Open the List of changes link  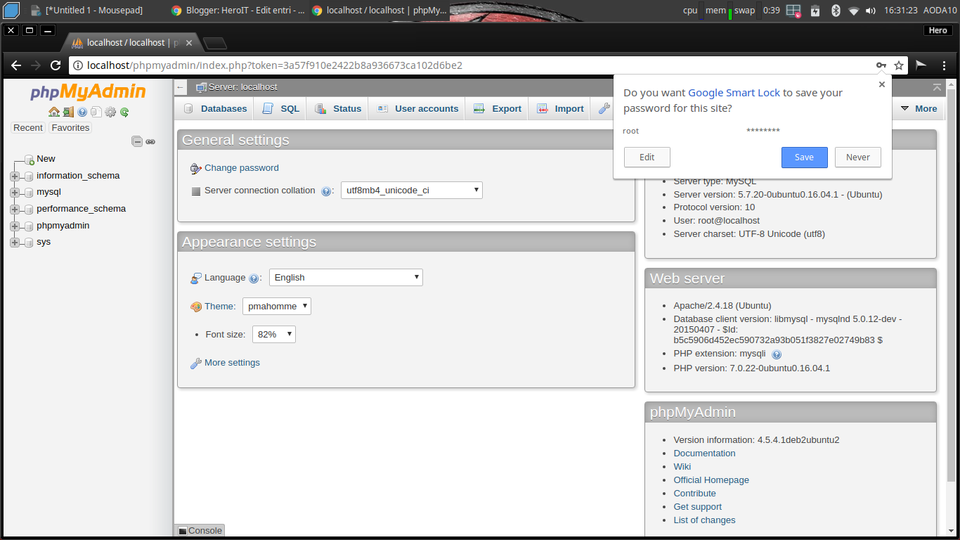pyautogui.click(x=704, y=520)
